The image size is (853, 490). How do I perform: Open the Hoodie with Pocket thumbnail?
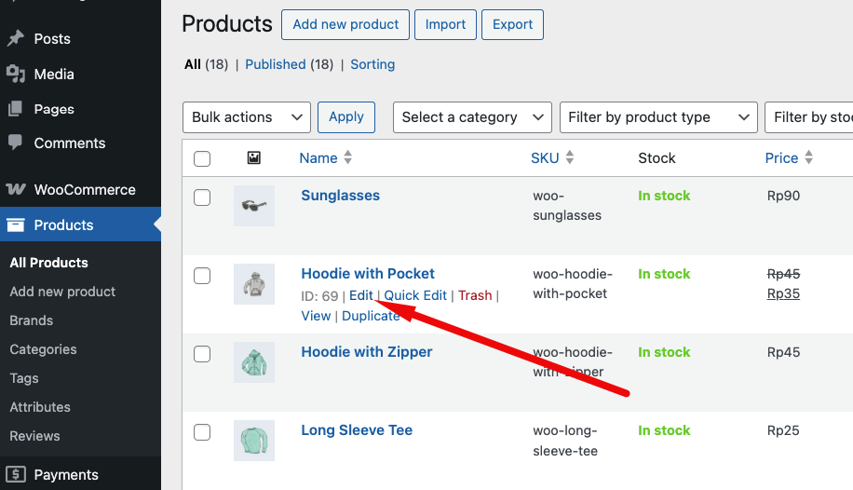point(253,283)
